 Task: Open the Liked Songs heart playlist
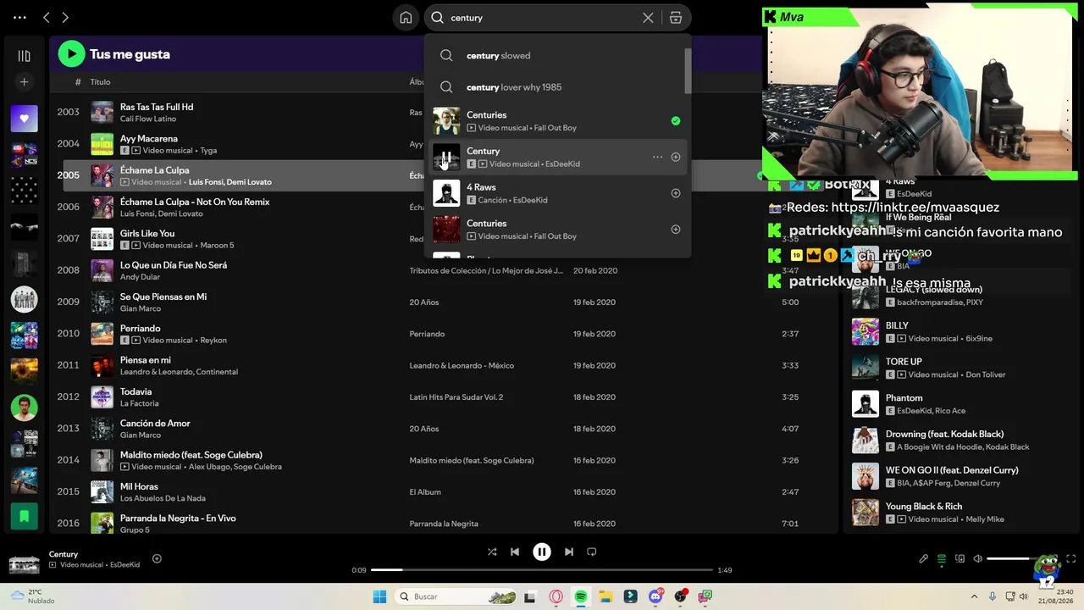point(24,119)
